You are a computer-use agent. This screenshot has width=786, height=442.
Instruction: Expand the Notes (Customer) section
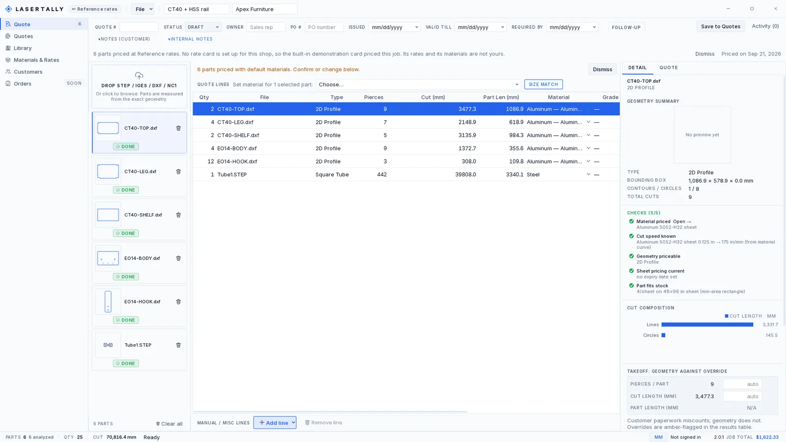pos(124,39)
